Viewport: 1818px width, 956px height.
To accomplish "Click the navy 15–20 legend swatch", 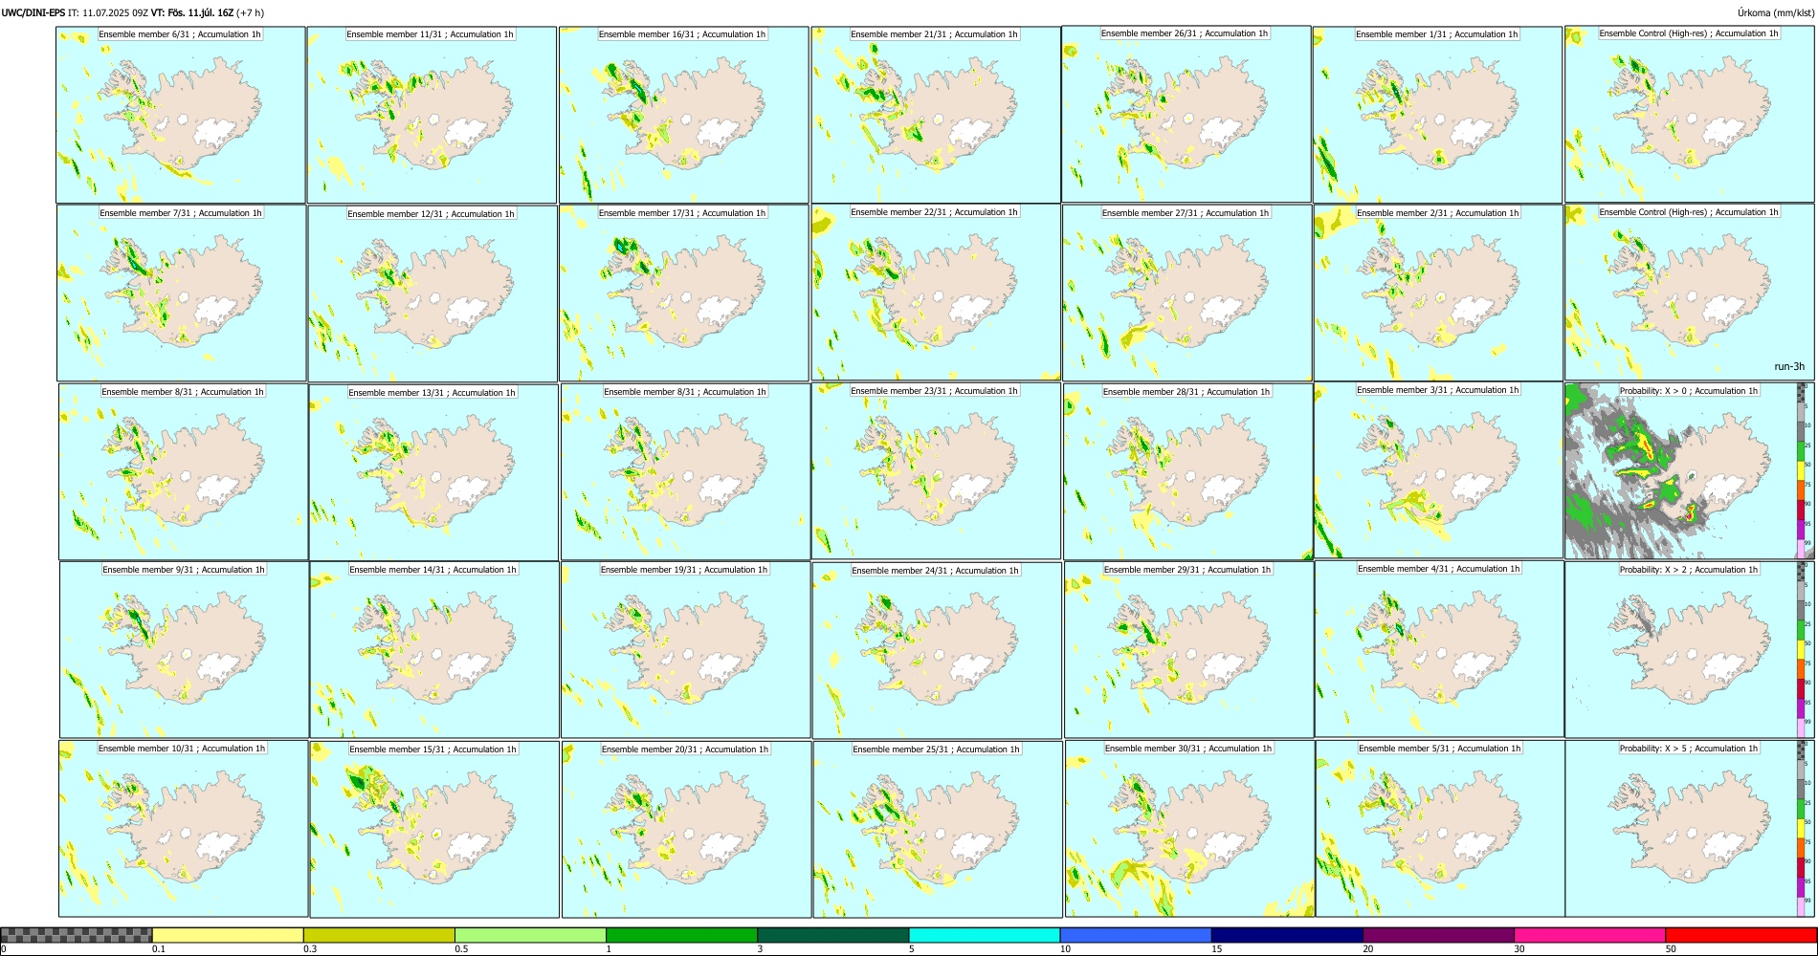I will pos(1287,935).
